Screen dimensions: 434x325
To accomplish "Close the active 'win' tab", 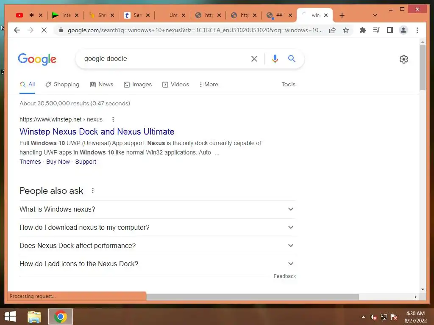I will point(326,15).
